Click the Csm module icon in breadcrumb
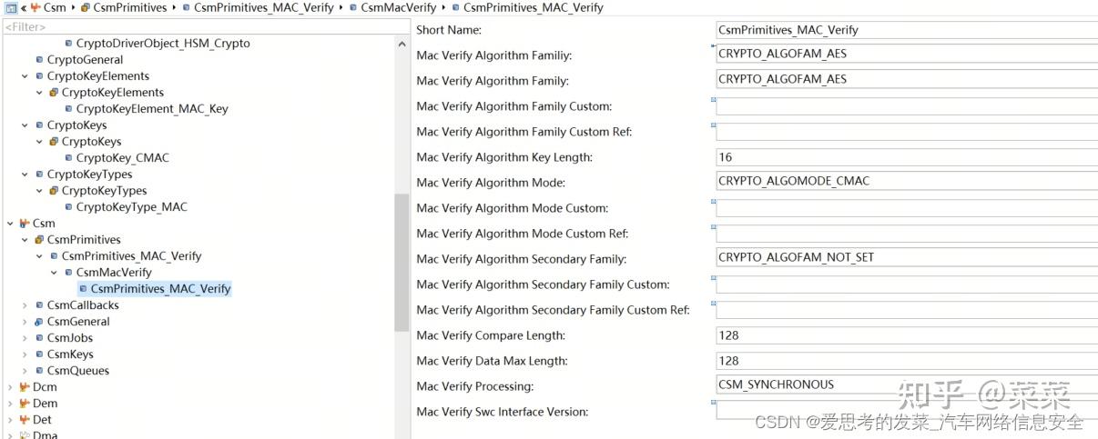This screenshot has width=1098, height=439. (x=36, y=8)
